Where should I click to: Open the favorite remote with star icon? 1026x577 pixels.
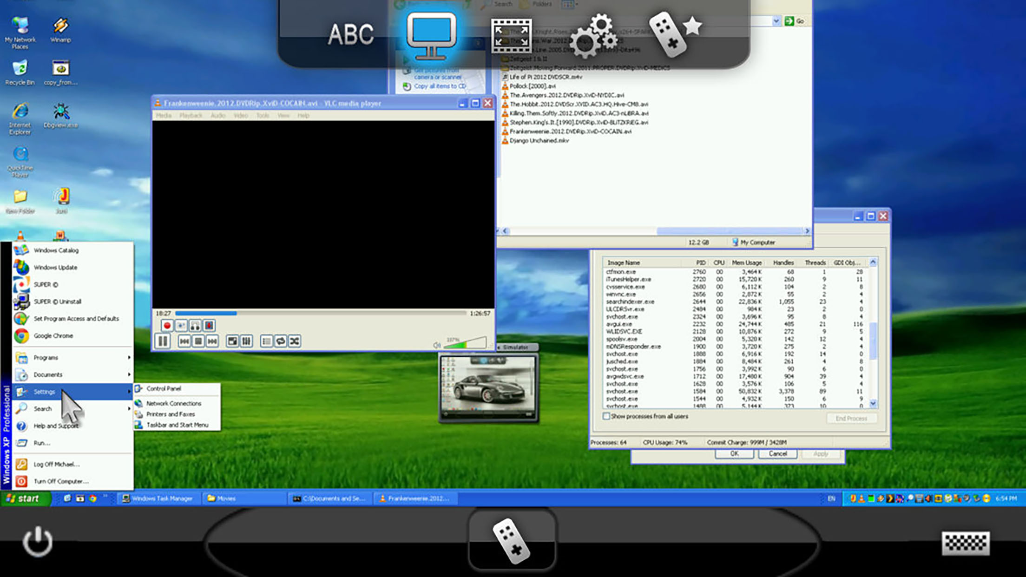[x=675, y=34]
